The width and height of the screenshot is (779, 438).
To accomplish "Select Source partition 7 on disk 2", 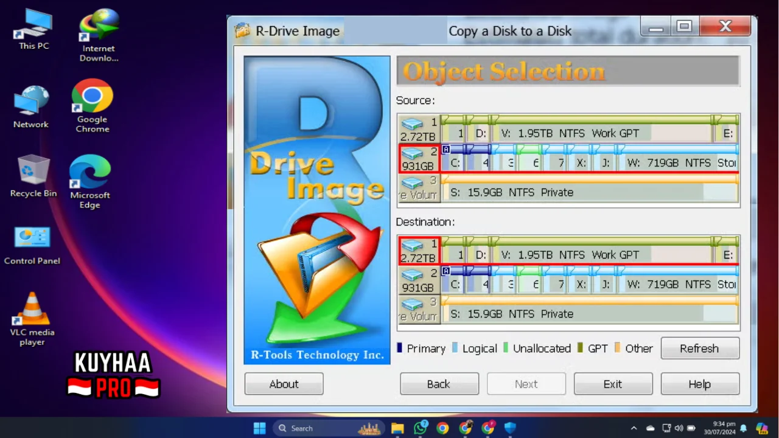I will [554, 158].
